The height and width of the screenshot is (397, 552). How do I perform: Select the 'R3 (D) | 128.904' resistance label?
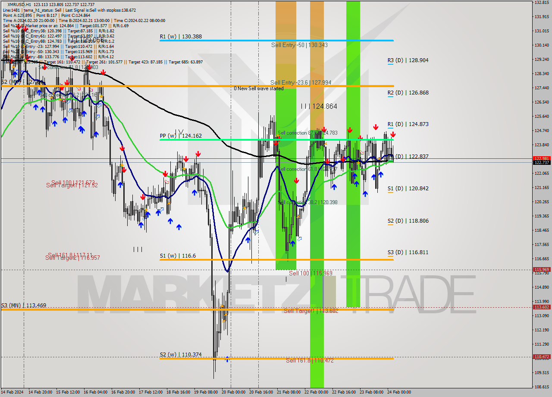[408, 60]
